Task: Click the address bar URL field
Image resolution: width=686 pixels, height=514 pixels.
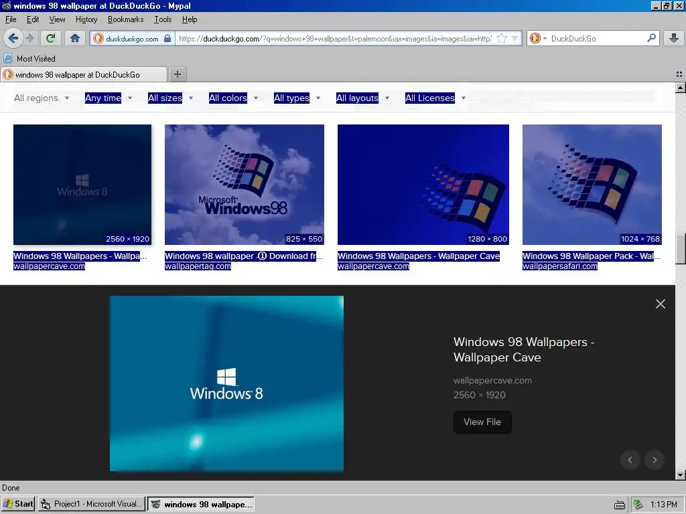Action: tap(335, 38)
